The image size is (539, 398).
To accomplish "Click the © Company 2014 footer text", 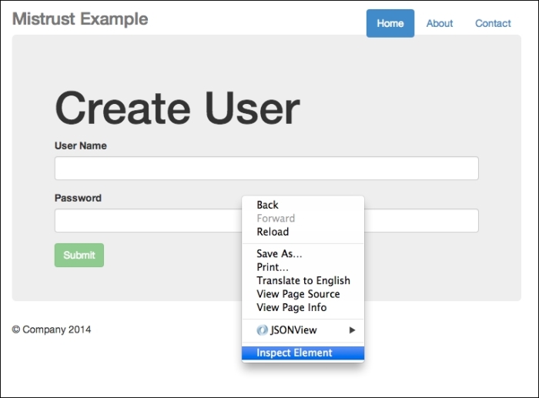I will coord(52,329).
